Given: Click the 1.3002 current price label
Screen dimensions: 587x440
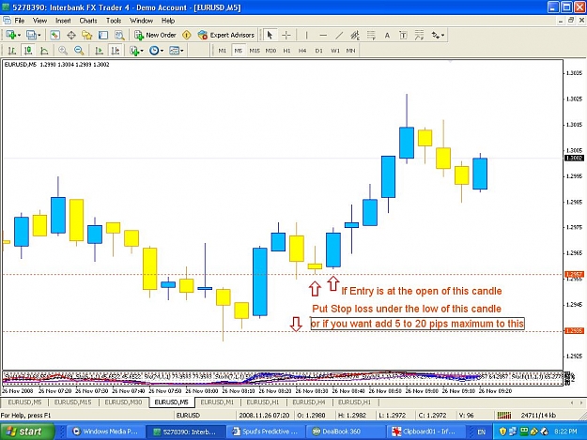Looking at the screenshot, I should (x=574, y=158).
